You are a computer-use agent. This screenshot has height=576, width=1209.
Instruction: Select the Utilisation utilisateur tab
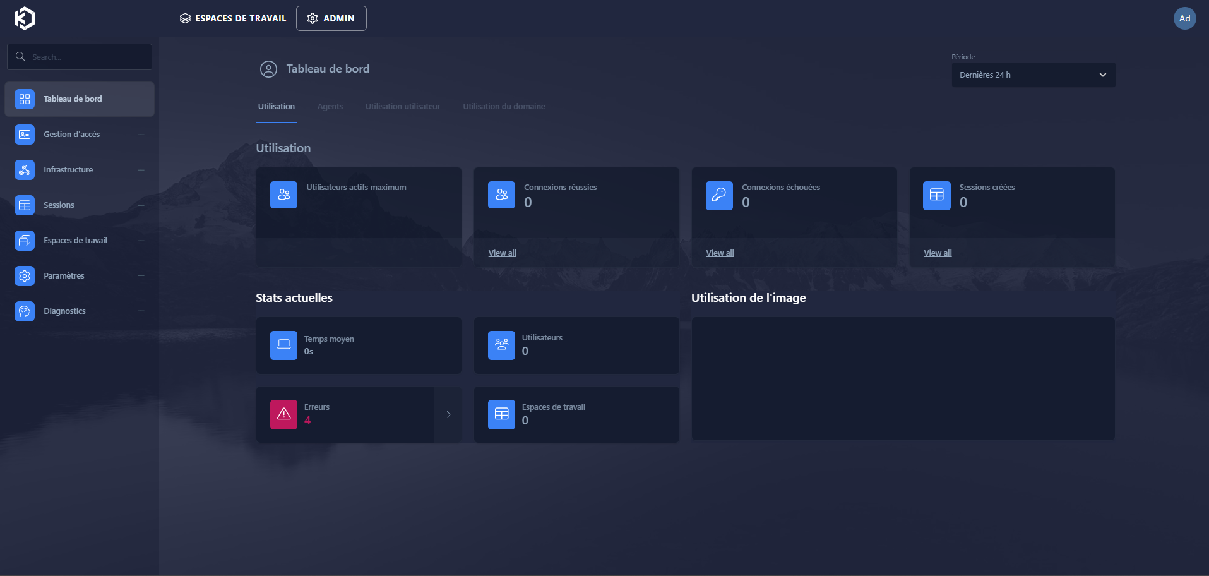tap(403, 107)
